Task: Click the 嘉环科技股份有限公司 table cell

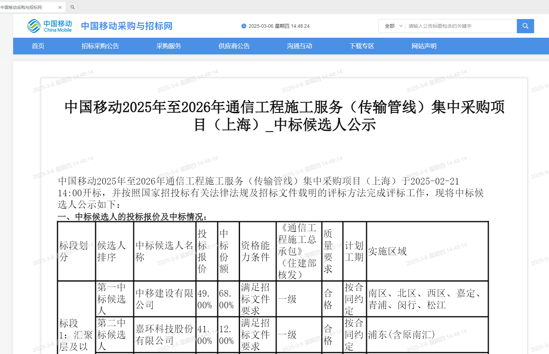Action: pyautogui.click(x=164, y=335)
